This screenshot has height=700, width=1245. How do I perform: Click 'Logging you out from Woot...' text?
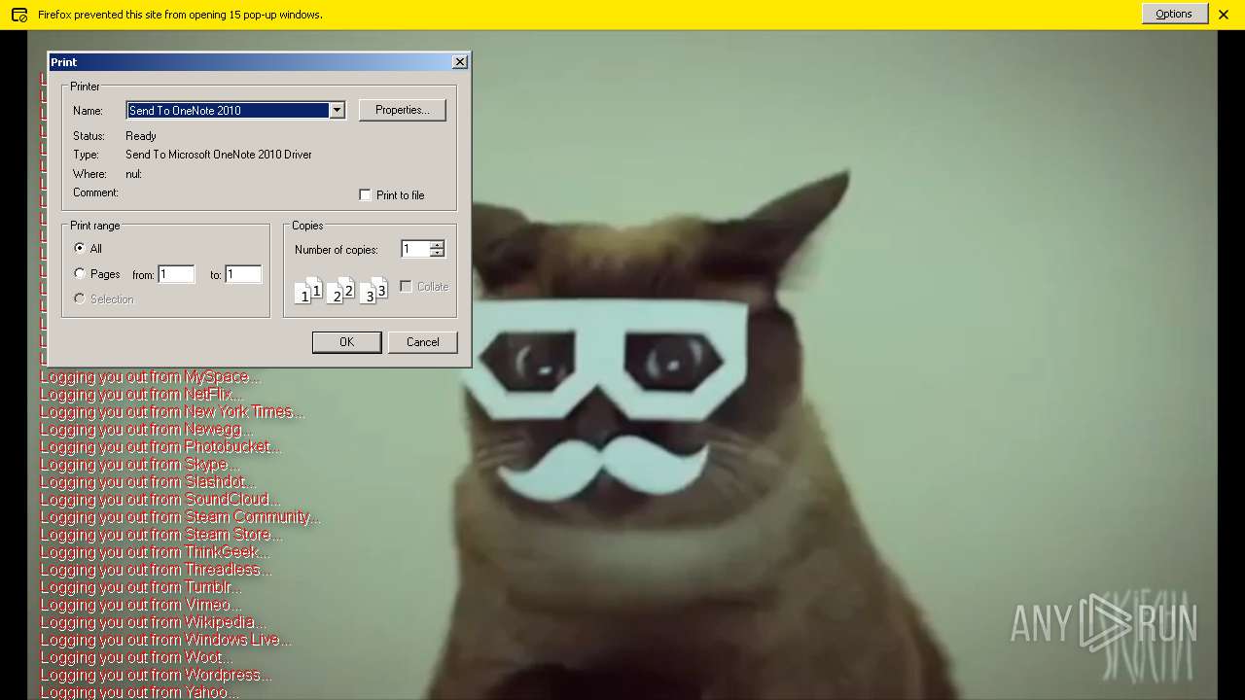137,656
